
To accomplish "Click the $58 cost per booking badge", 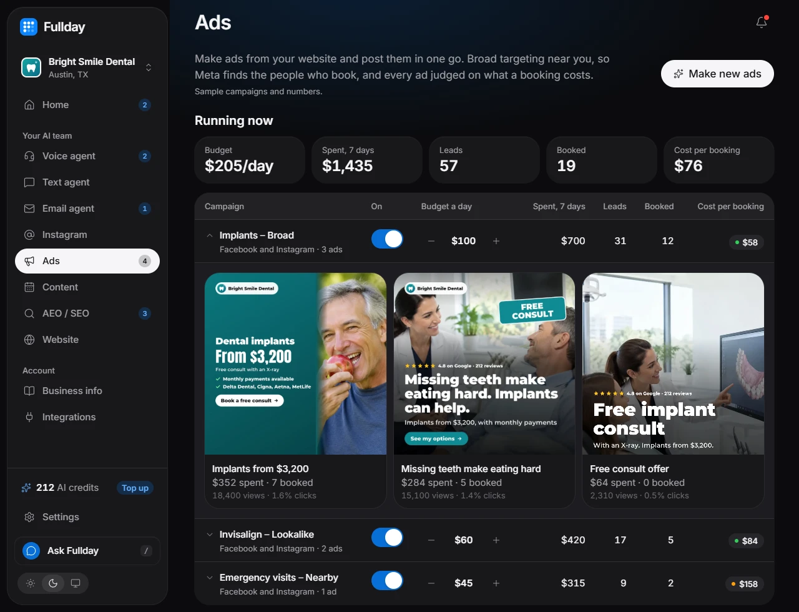I will point(747,242).
